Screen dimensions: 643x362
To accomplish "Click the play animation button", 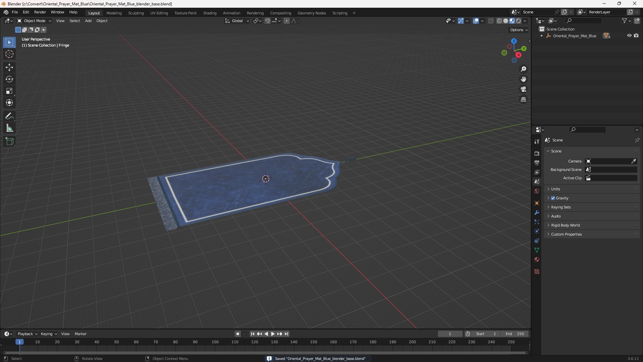I will coord(273,334).
